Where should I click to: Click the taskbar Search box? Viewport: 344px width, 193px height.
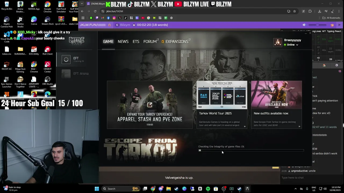point(121,189)
